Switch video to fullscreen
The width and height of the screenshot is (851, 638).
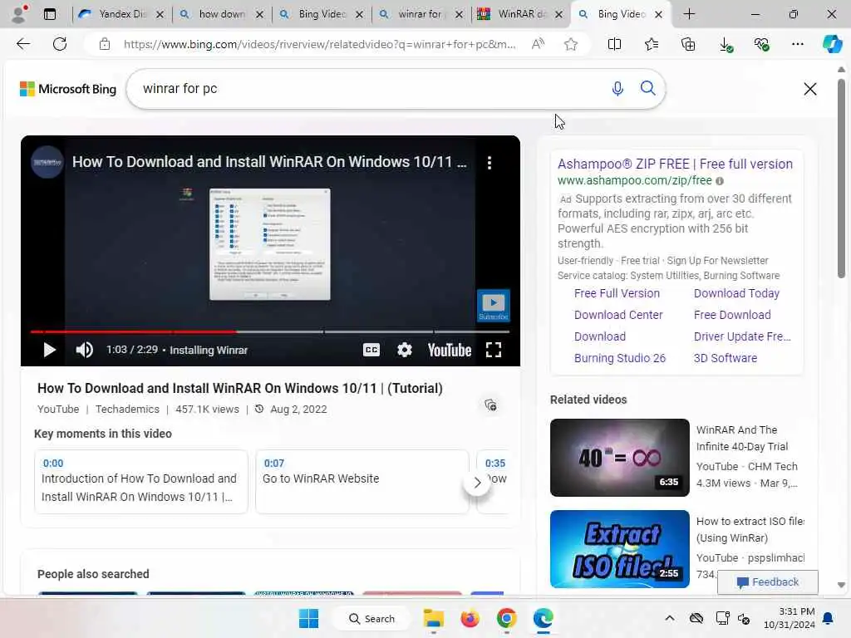(494, 350)
